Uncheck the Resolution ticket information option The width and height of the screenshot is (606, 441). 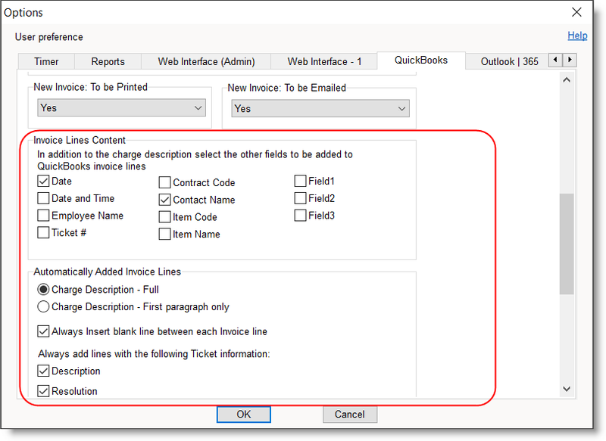coord(43,391)
